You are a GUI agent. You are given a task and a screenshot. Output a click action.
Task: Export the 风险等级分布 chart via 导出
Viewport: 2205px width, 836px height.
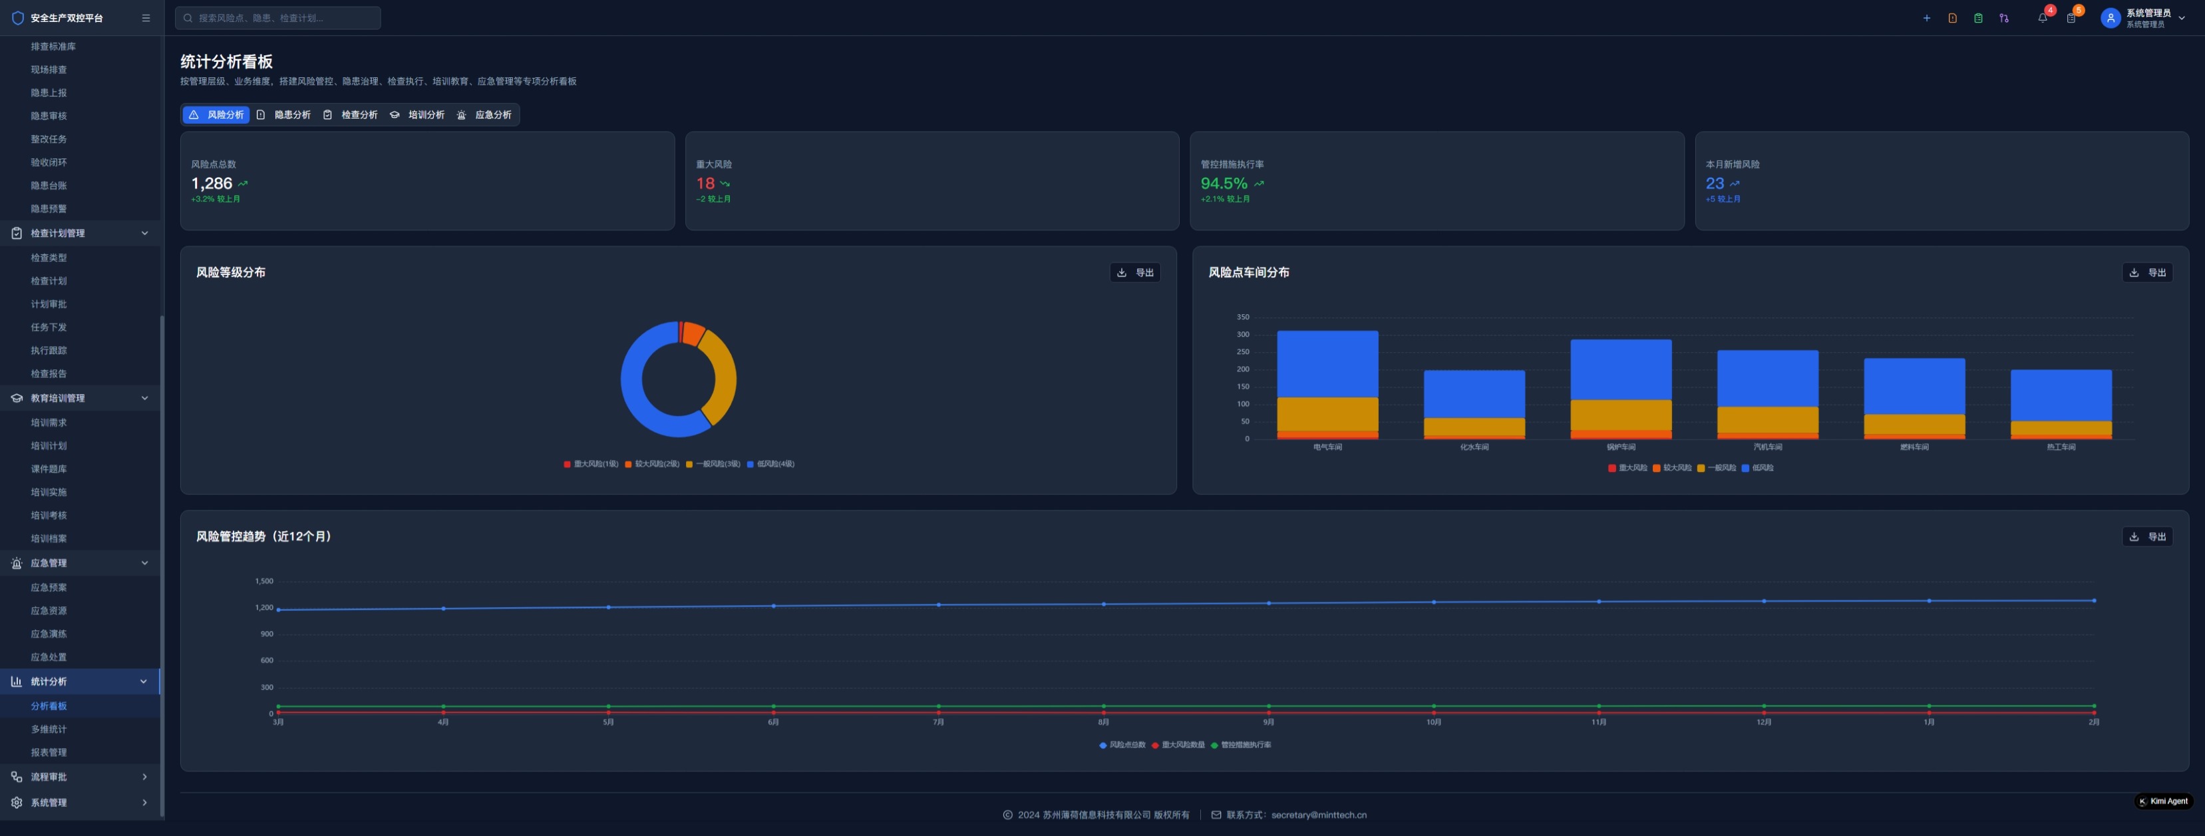pos(1135,272)
